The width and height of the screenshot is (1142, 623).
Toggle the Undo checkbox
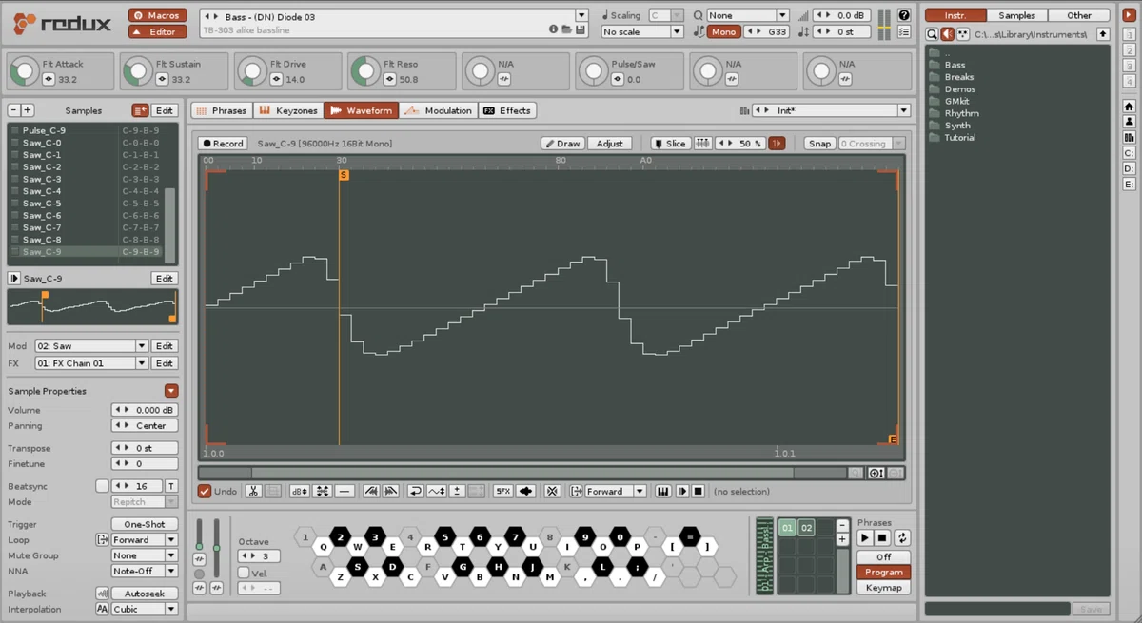pos(205,492)
